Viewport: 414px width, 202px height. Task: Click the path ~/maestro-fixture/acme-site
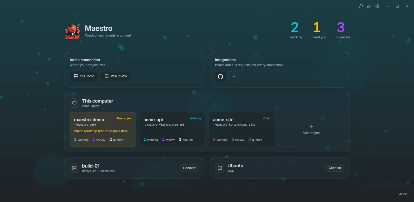[x=234, y=125]
